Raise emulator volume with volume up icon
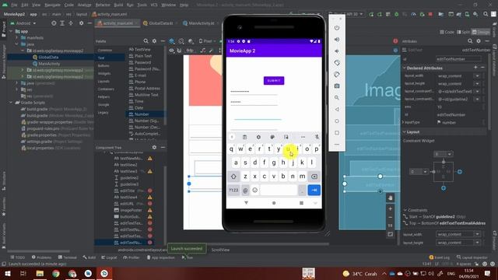The height and width of the screenshot is (280, 498). [x=337, y=40]
